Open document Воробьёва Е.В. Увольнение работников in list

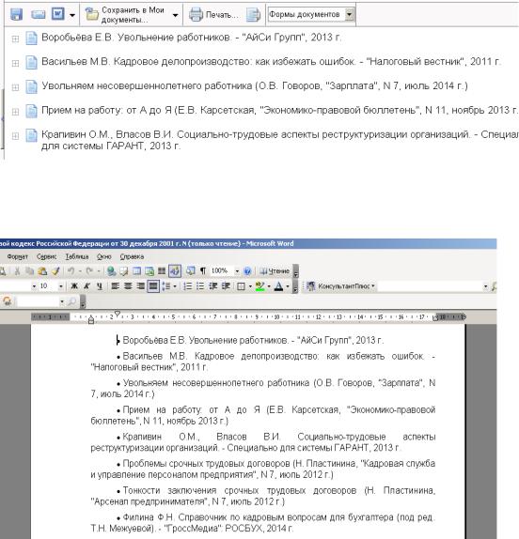coord(191,38)
